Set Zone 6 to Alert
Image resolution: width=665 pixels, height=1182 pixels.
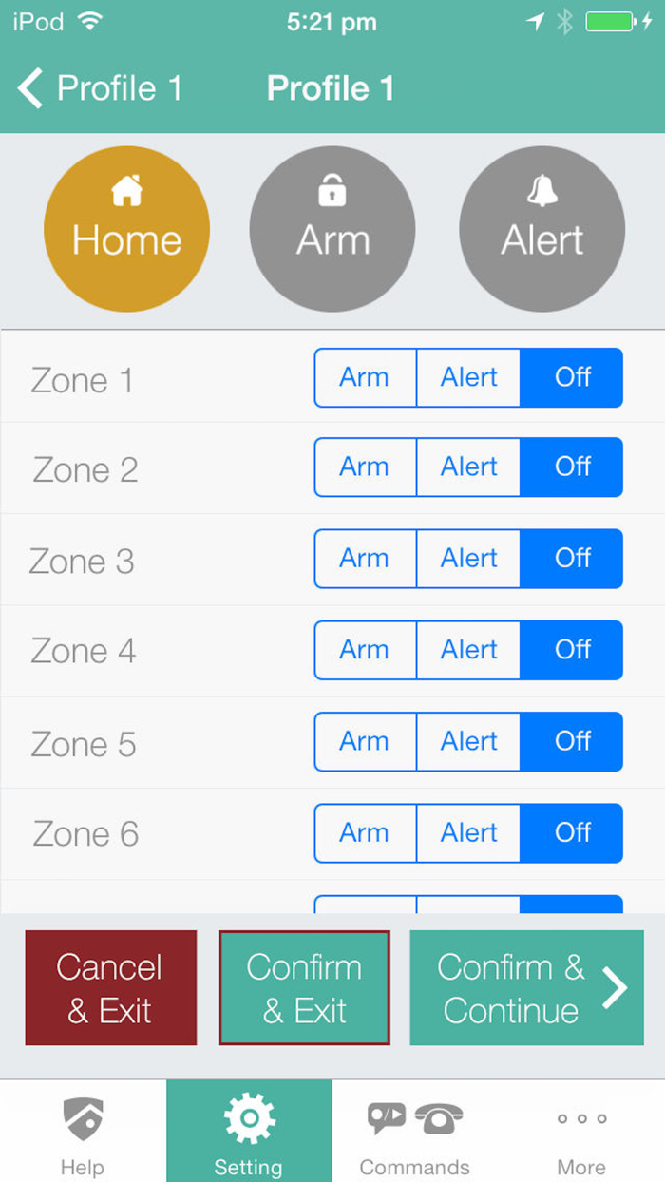tap(468, 832)
